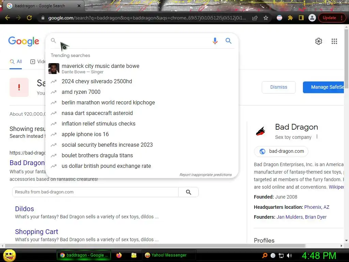Bookmark this page with the star icon
Screen dimensions: 349x262
coord(266,18)
